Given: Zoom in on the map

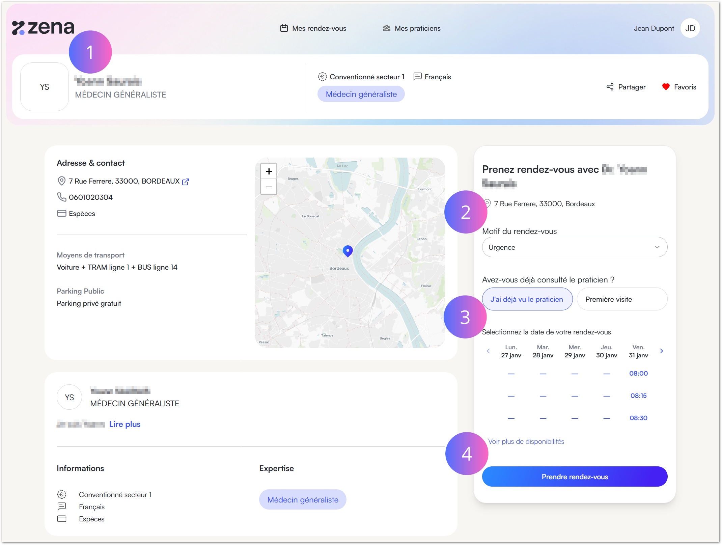Looking at the screenshot, I should point(269,171).
